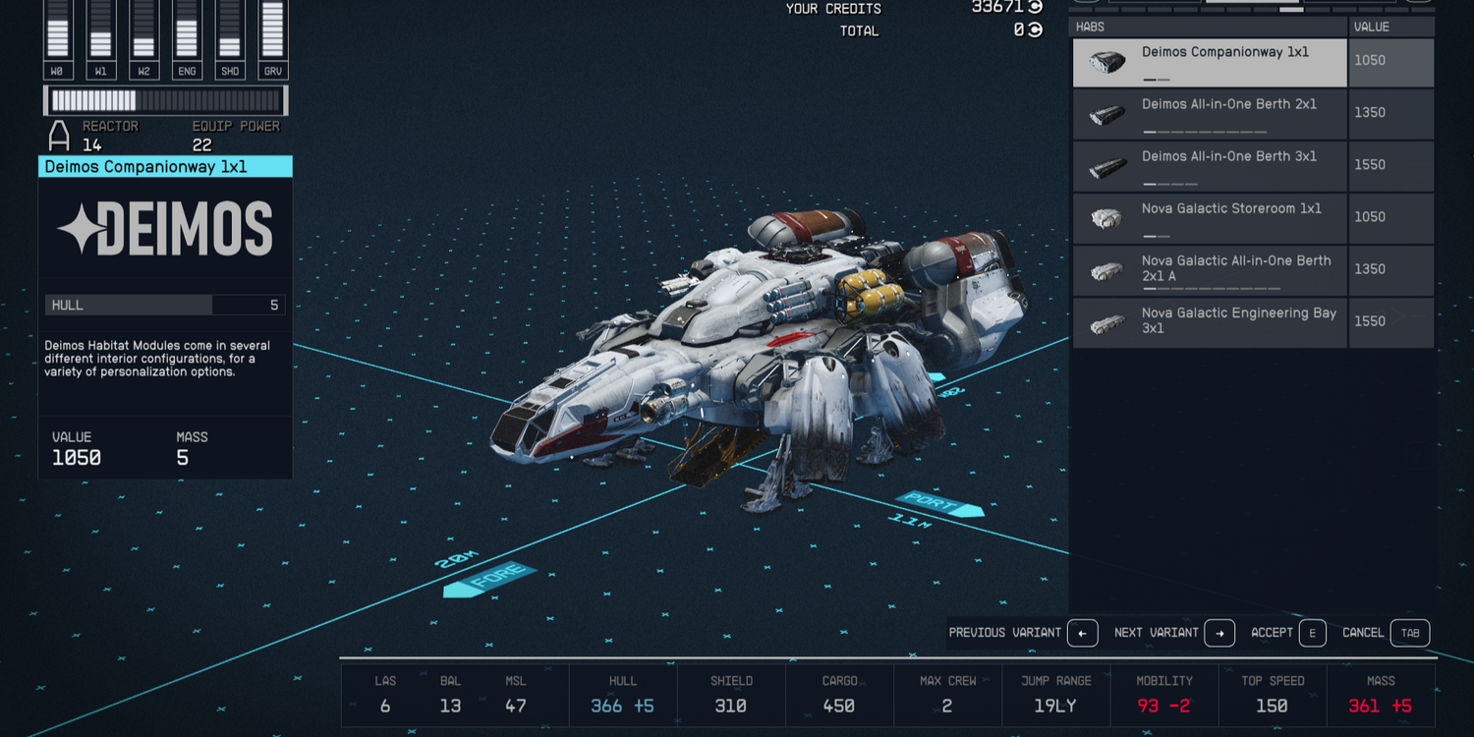
Task: Click the Deimos All-in-One Berth 2x1 module icon
Action: click(x=1107, y=115)
